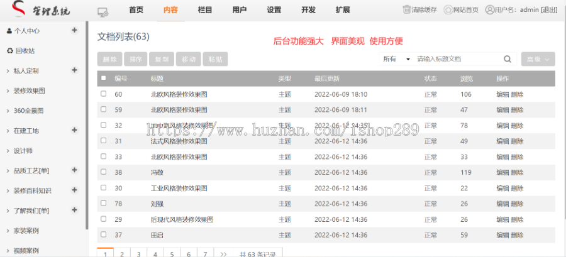Open the 内容 top menu
Image resolution: width=566 pixels, height=257 pixels.
pyautogui.click(x=170, y=10)
